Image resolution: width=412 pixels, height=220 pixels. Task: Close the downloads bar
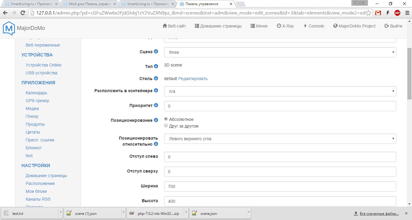[x=407, y=213]
